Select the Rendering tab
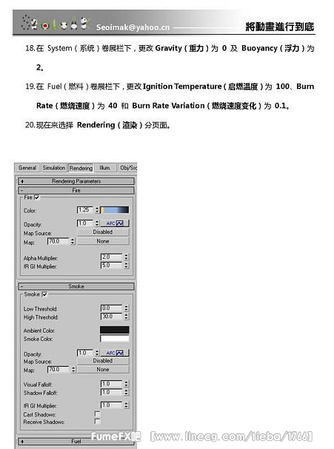Image resolution: width=334 pixels, height=449 pixels. pos(81,168)
